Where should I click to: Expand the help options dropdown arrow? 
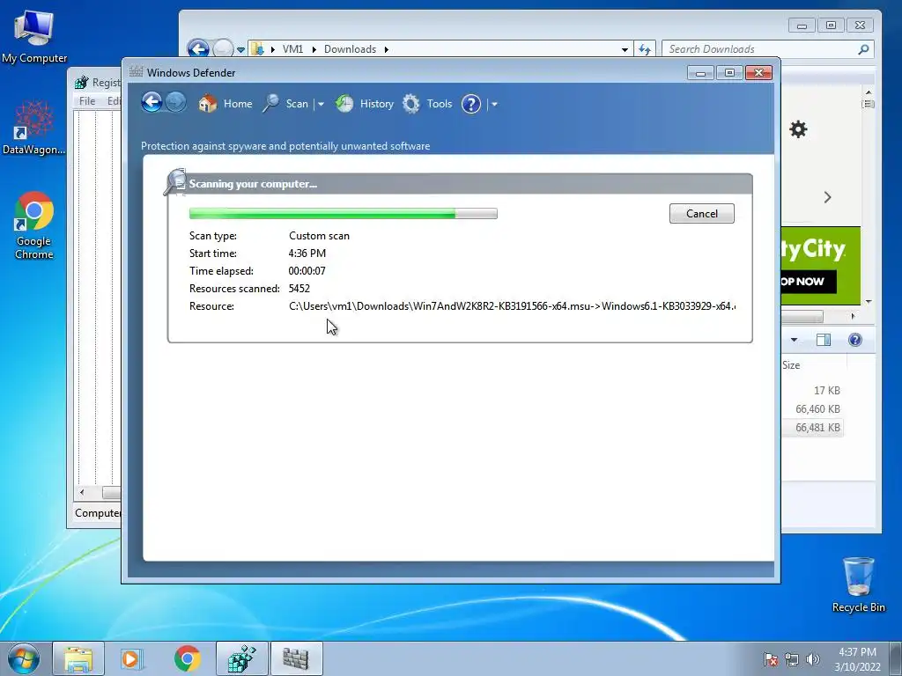click(x=493, y=104)
